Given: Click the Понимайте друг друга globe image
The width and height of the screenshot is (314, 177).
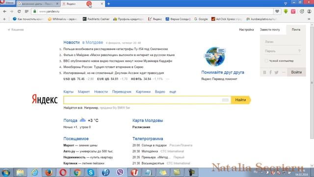Looking at the screenshot, I should (215, 57).
